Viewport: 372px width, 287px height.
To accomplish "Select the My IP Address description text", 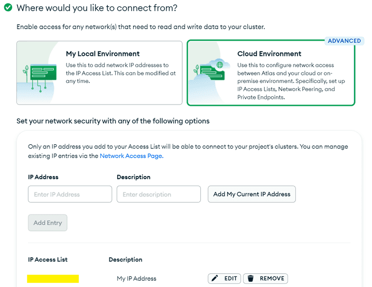I will [136, 279].
